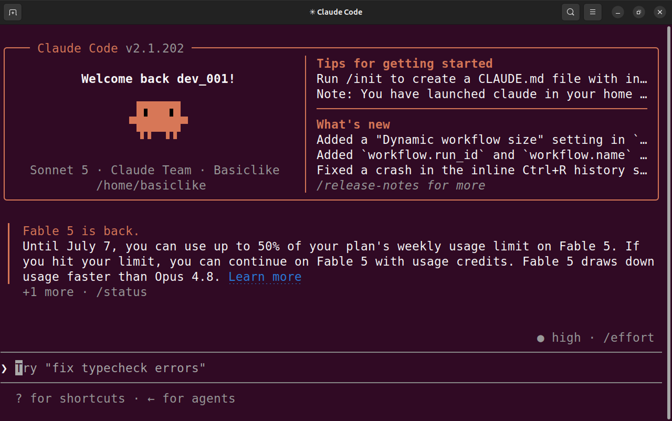Click the 'Fixed a crash' changelog line
Viewport: 672px width, 421px height.
[482, 170]
